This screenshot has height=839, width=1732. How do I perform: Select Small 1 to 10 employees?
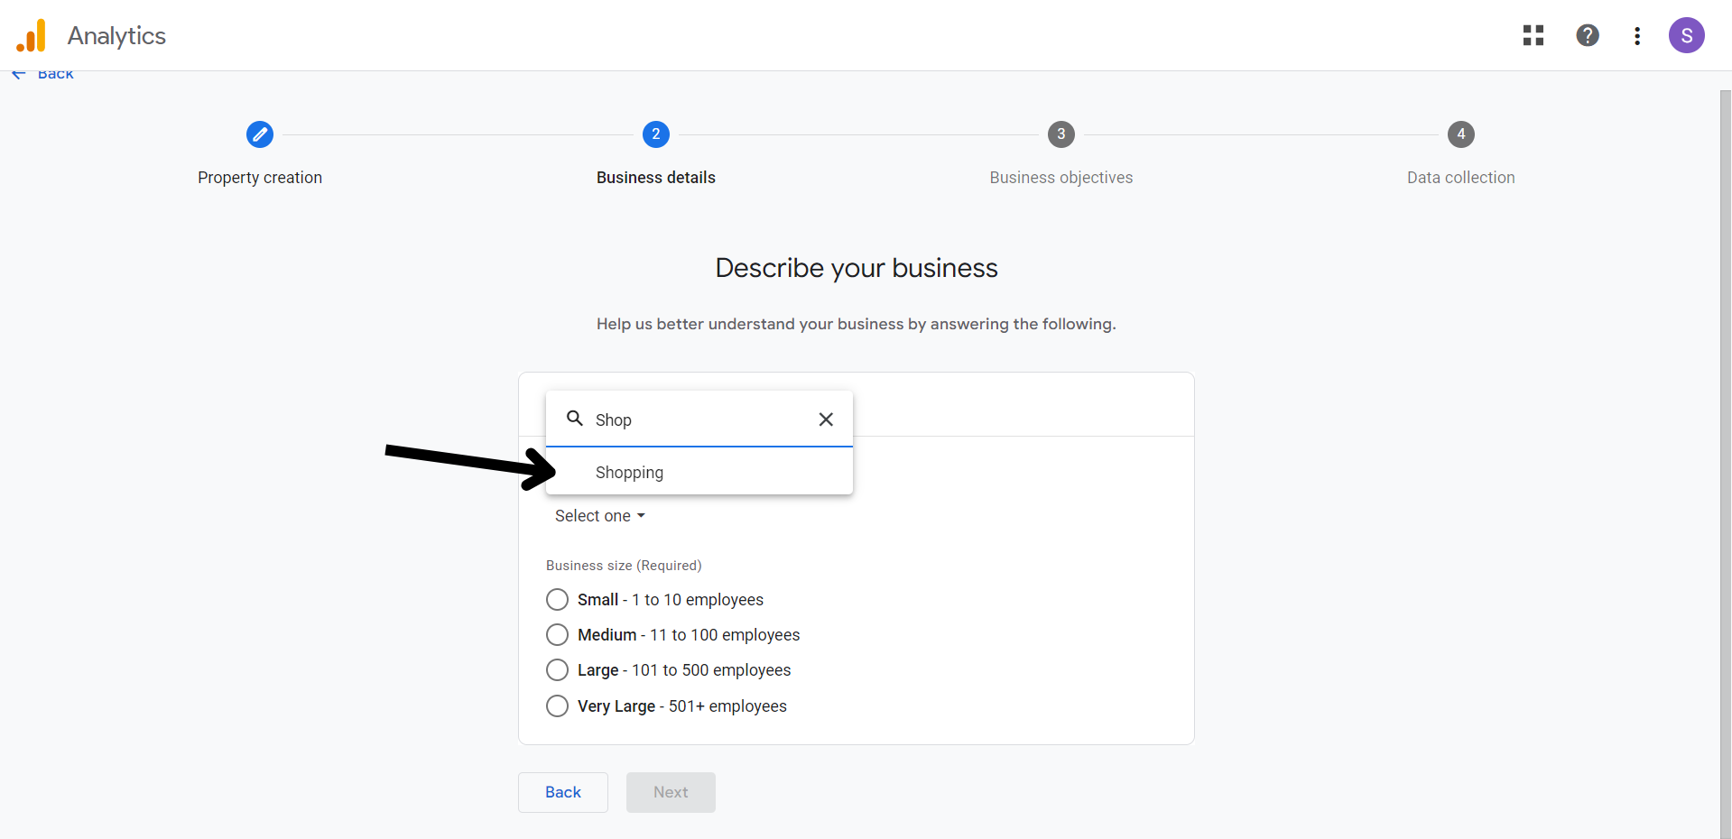click(558, 600)
